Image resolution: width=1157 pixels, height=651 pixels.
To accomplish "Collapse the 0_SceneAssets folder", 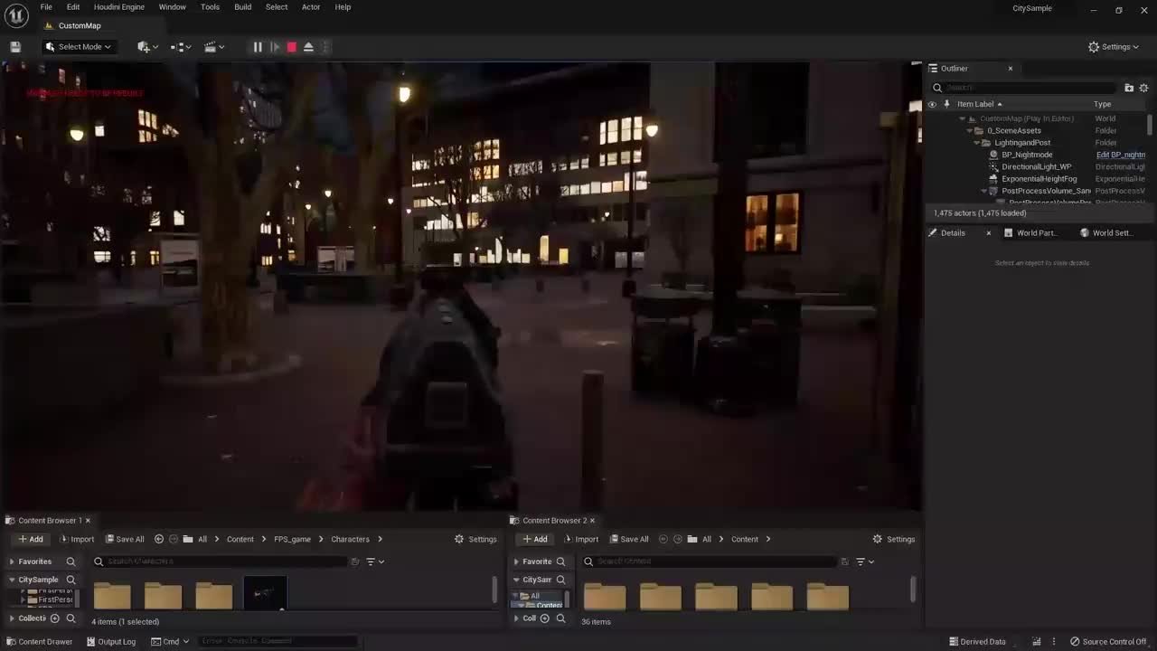I will (x=969, y=131).
